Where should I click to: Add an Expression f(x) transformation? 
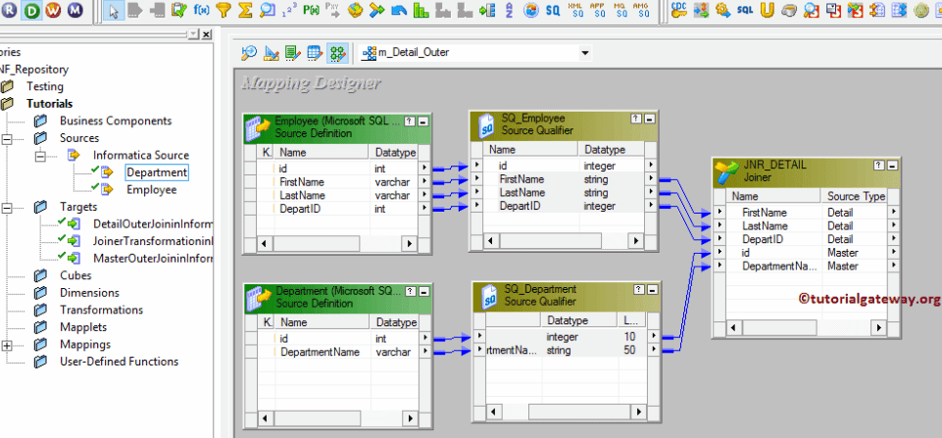point(201,10)
